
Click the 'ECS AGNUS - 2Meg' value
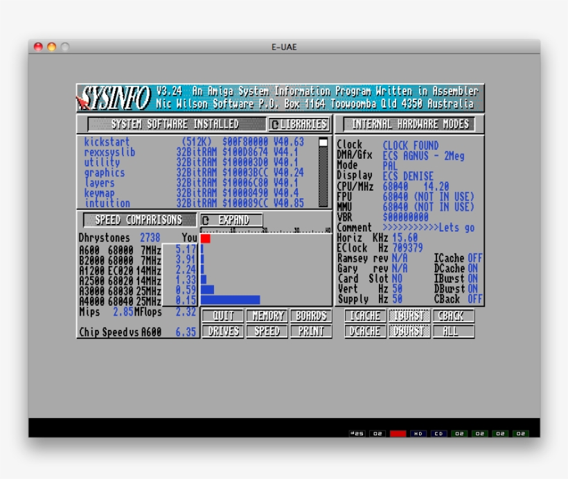point(423,156)
